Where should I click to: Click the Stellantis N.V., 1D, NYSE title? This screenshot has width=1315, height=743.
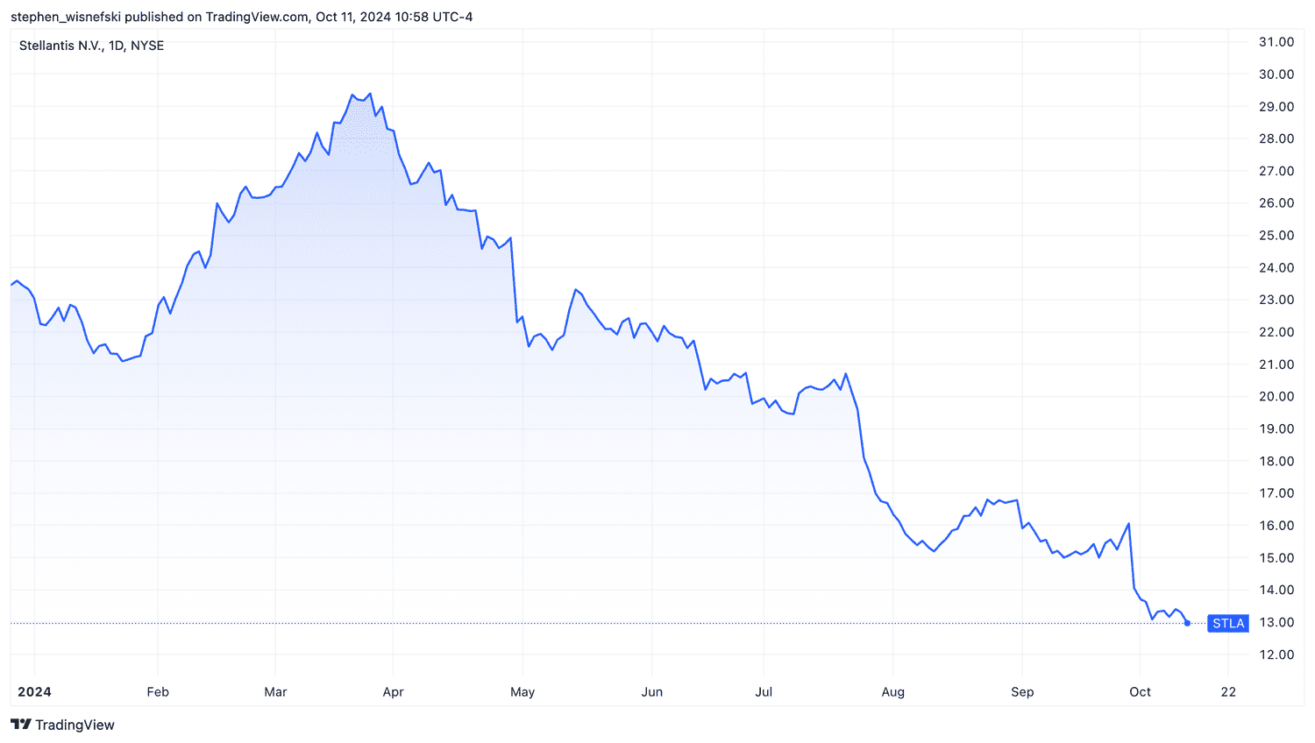click(91, 46)
